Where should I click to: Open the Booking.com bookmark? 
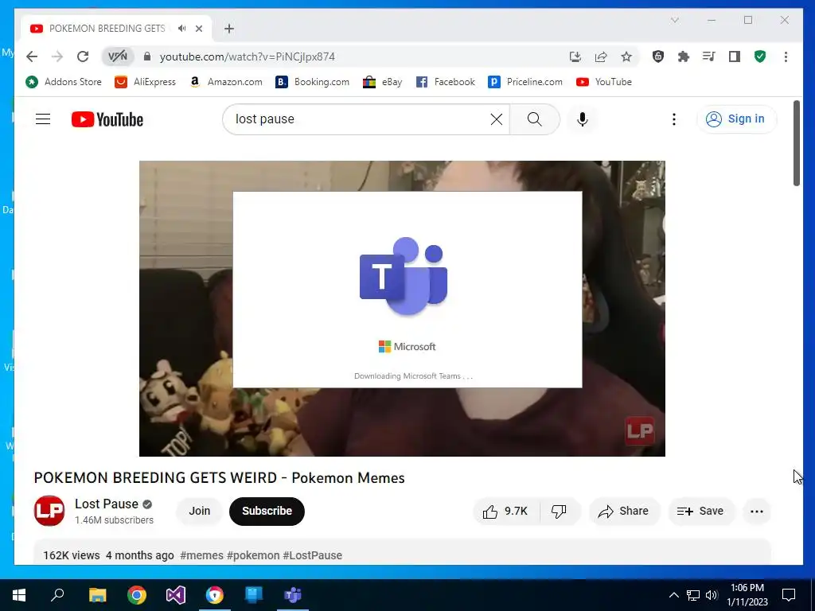[x=312, y=82]
